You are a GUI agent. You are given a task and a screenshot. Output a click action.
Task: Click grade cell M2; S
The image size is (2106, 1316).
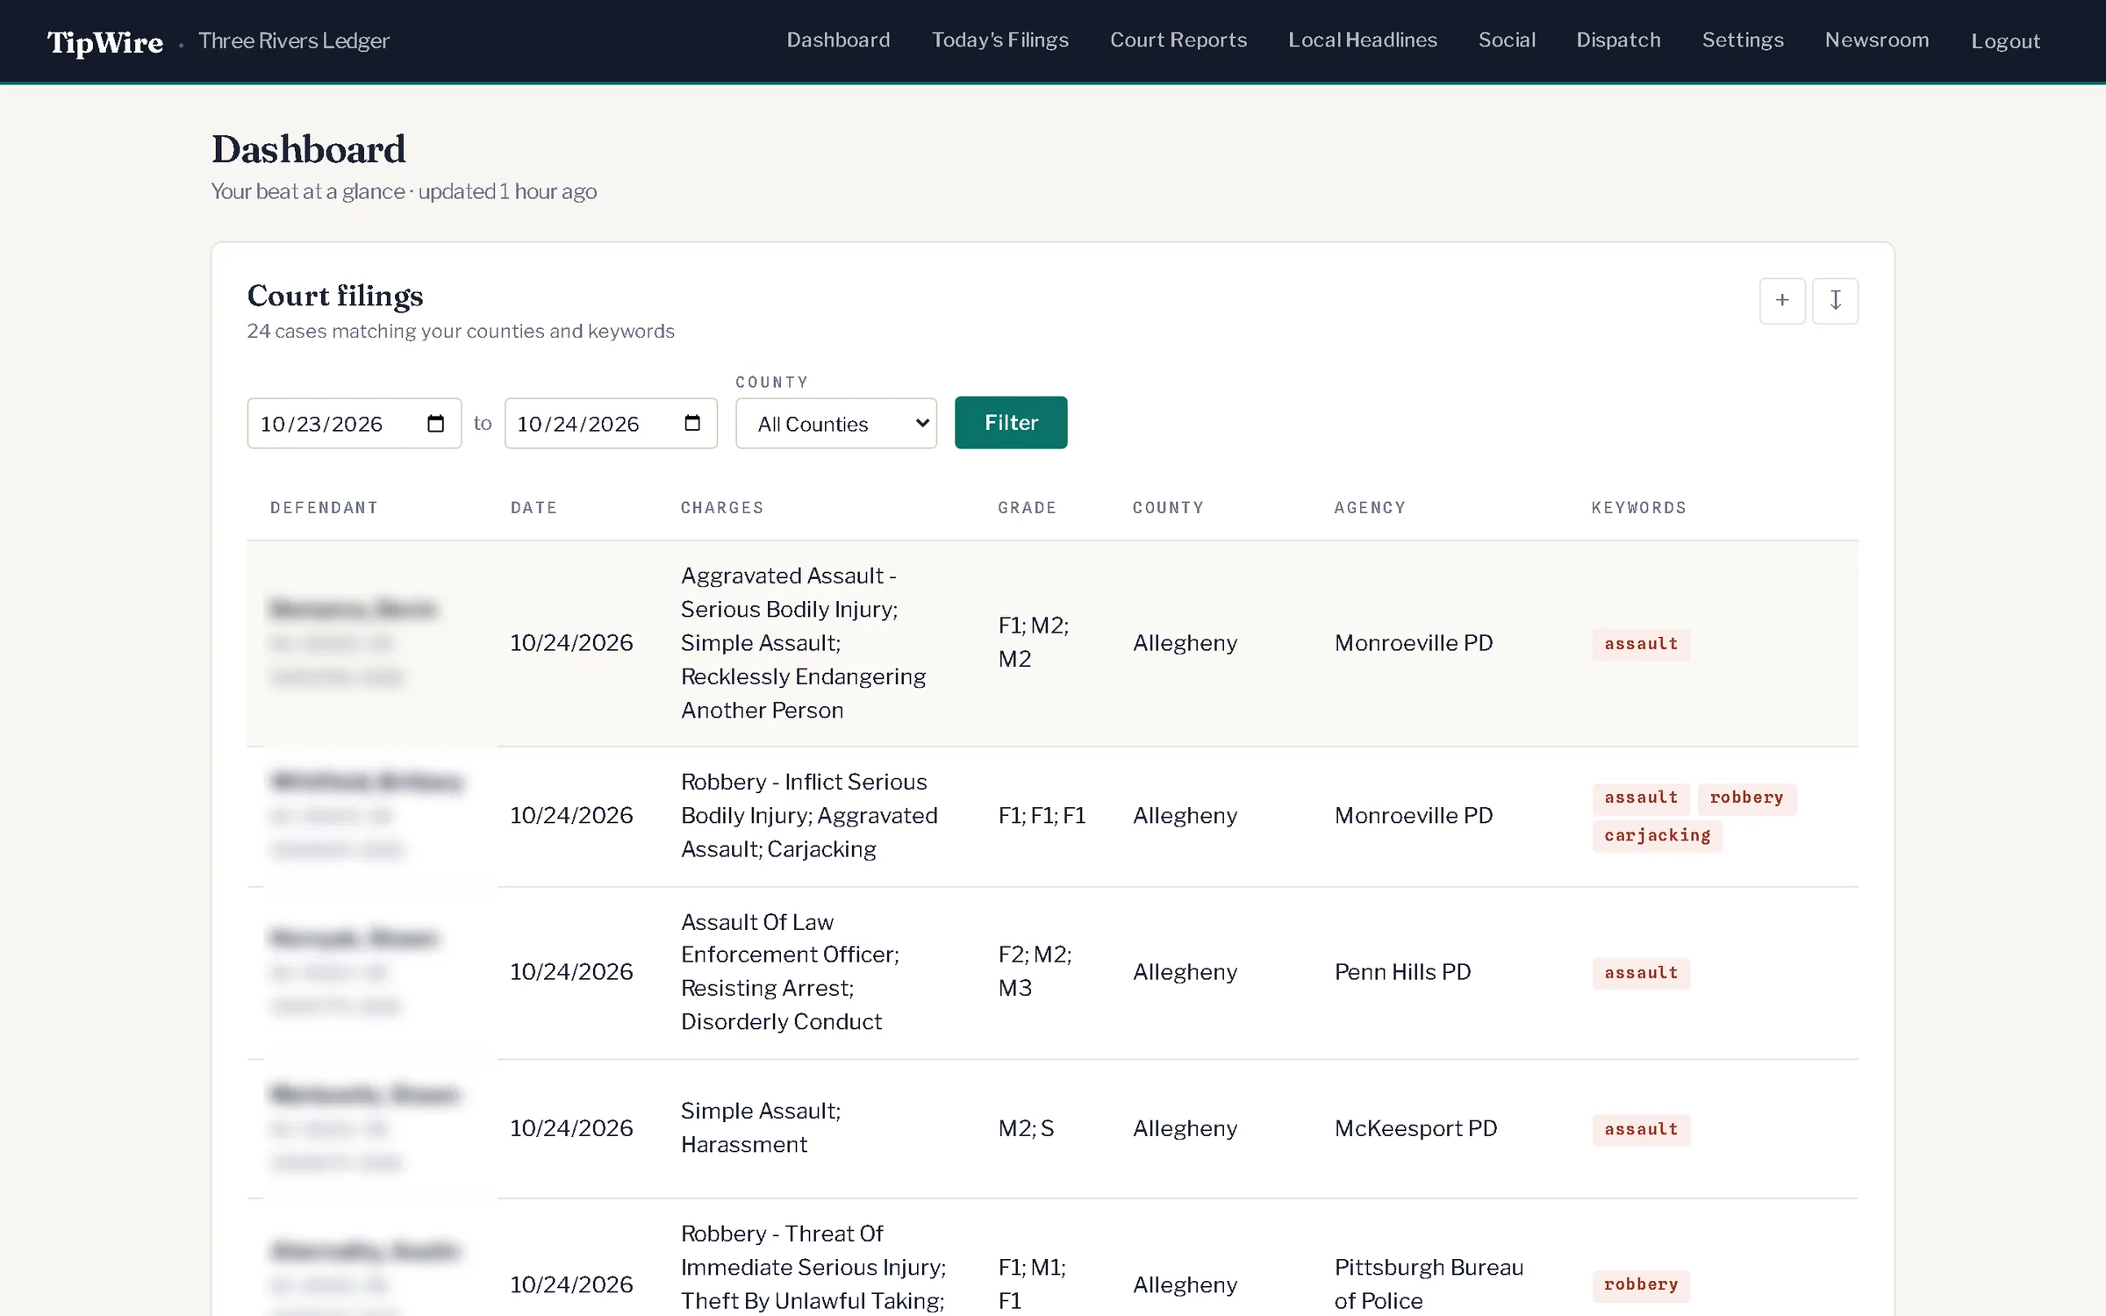tap(1026, 1128)
